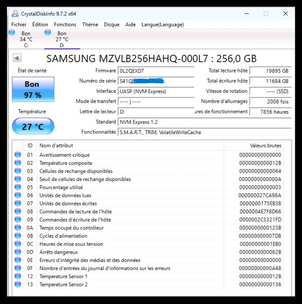The width and height of the screenshot is (302, 304).
Task: Open the Langue(Language) menu
Action: (163, 25)
